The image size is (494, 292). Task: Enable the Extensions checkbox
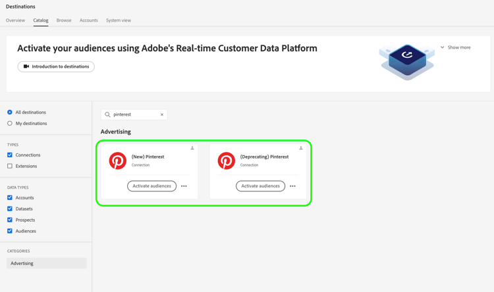tap(10, 166)
